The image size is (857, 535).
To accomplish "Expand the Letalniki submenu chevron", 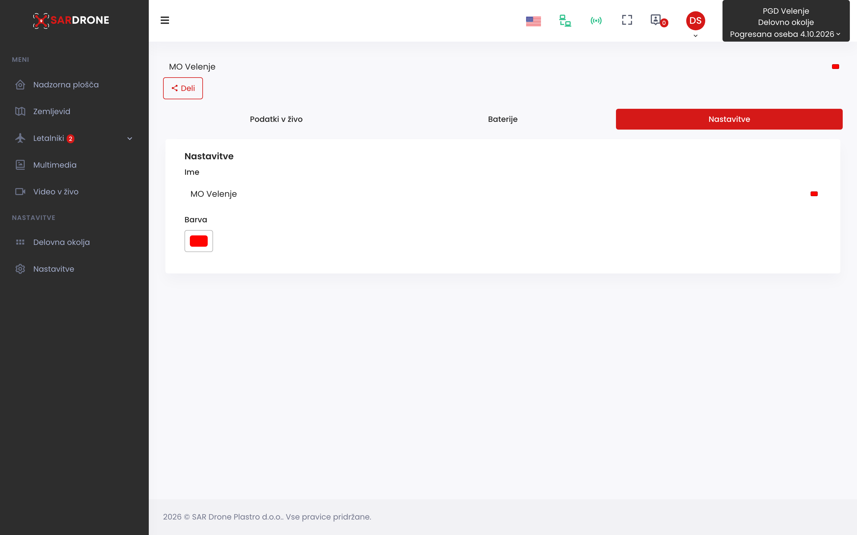I will tap(130, 139).
